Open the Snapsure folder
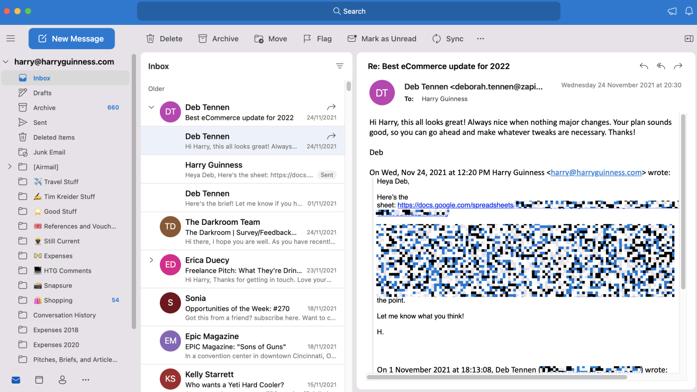 65,286
